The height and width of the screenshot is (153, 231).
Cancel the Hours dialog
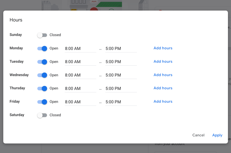click(198, 135)
